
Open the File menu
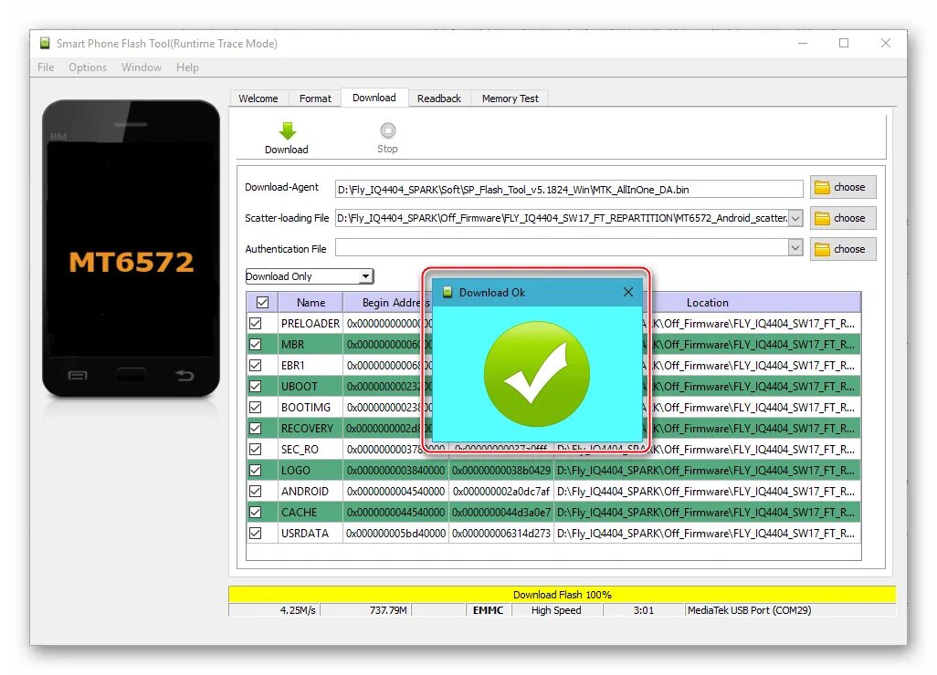(x=46, y=67)
